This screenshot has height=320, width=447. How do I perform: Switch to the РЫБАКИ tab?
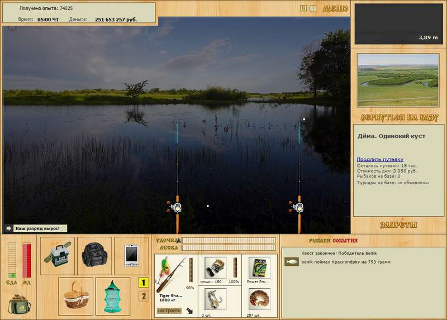pyautogui.click(x=320, y=241)
